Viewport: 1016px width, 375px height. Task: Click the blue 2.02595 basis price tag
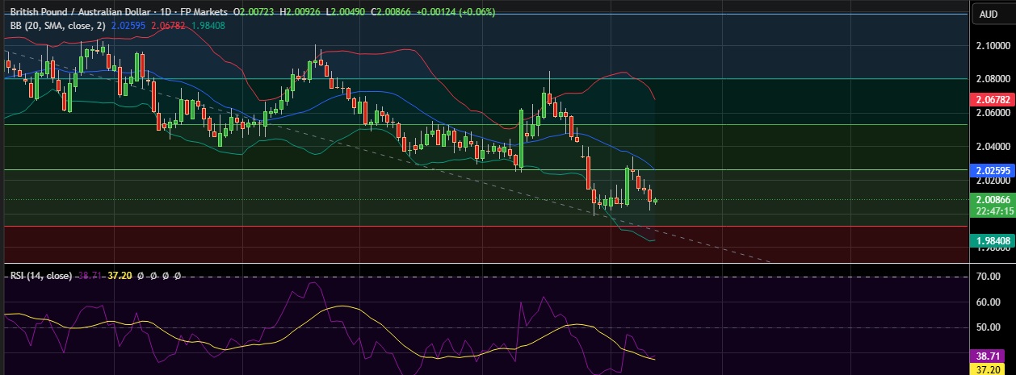[x=993, y=171]
